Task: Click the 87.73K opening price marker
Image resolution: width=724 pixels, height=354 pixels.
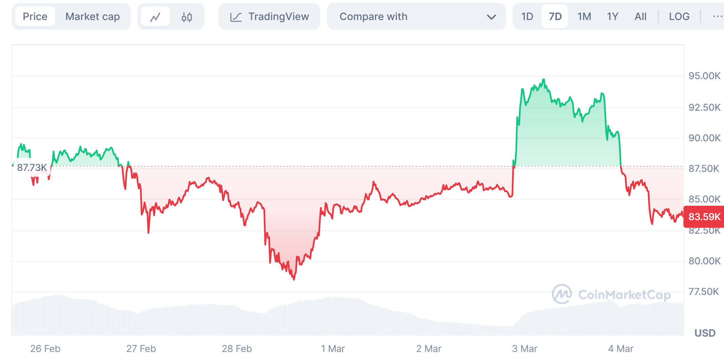Action: 32,167
